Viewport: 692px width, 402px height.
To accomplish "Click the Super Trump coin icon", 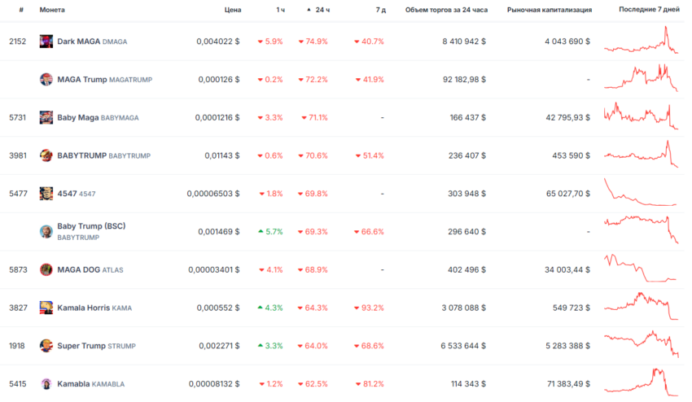I will pos(46,346).
